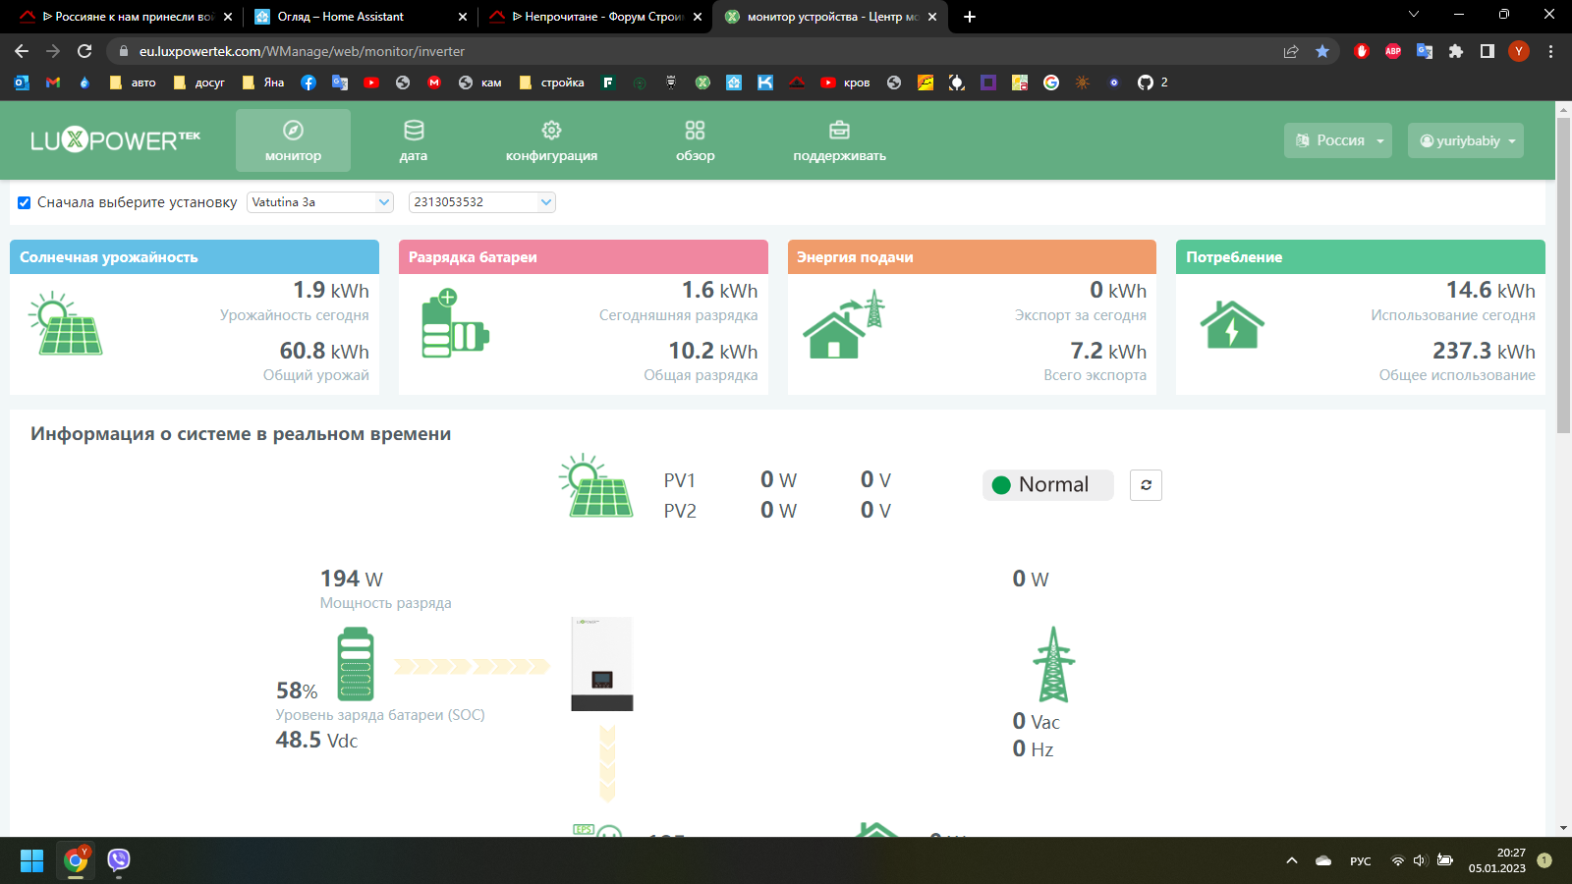Image resolution: width=1572 pixels, height=884 pixels.
Task: Open the Gmail bookmark icon
Action: pyautogui.click(x=53, y=83)
